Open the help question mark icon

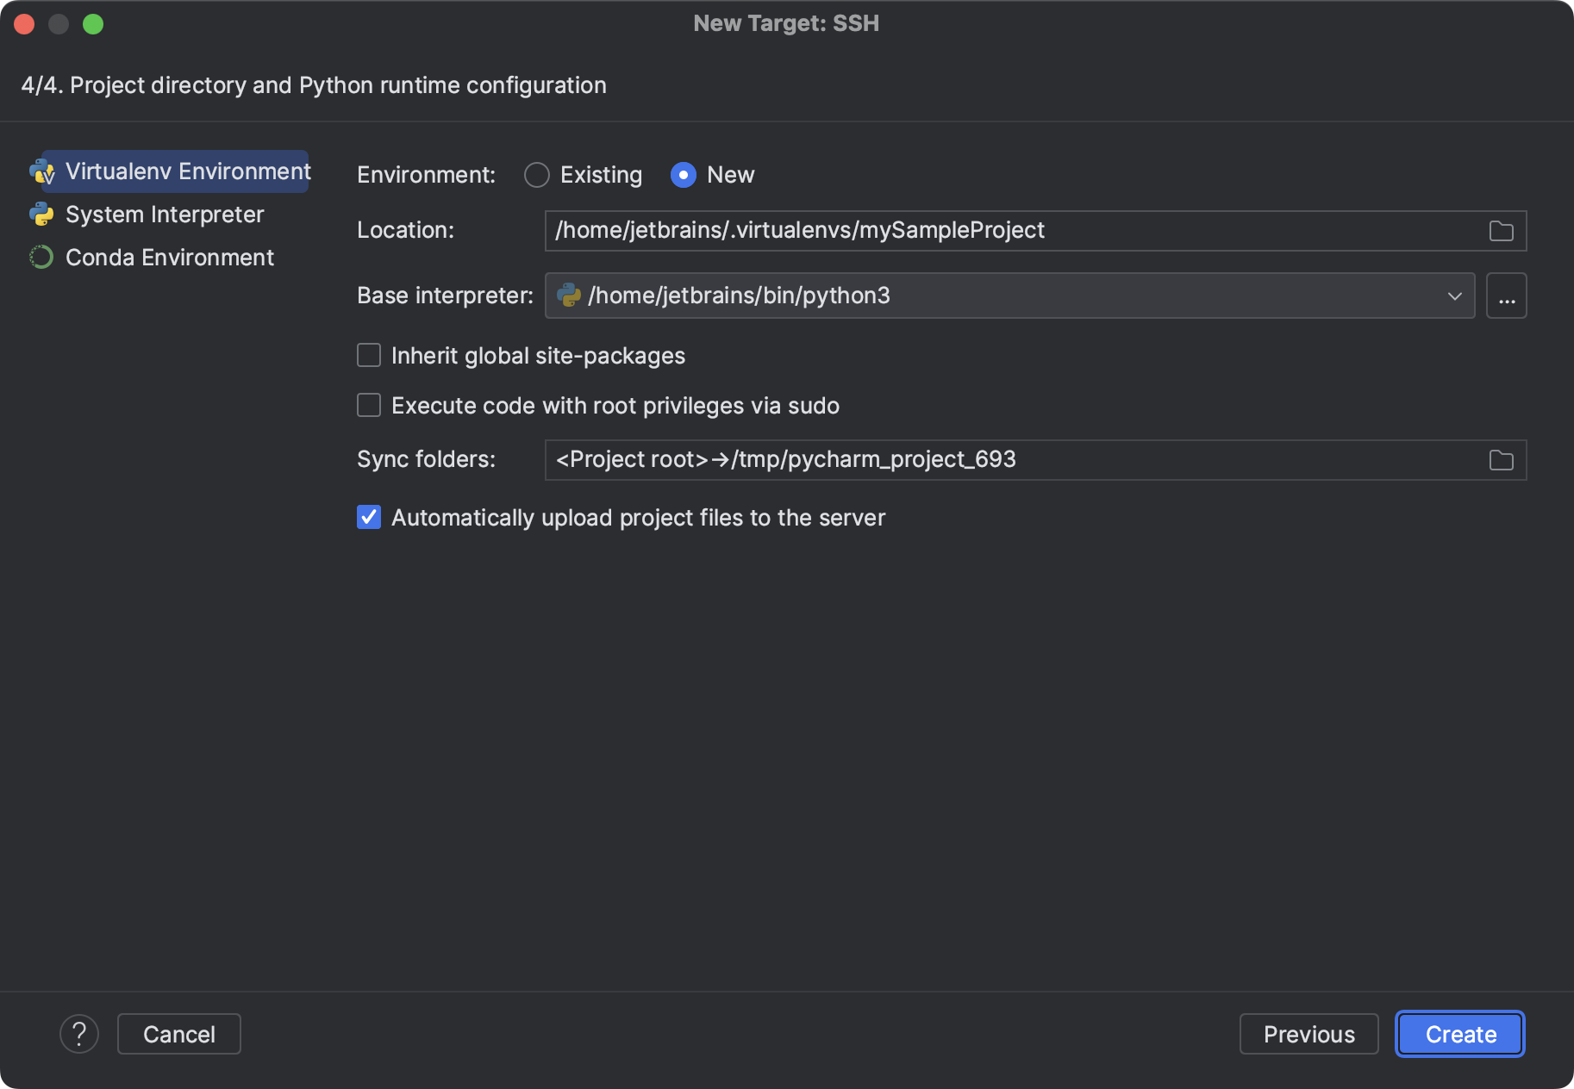[79, 1033]
